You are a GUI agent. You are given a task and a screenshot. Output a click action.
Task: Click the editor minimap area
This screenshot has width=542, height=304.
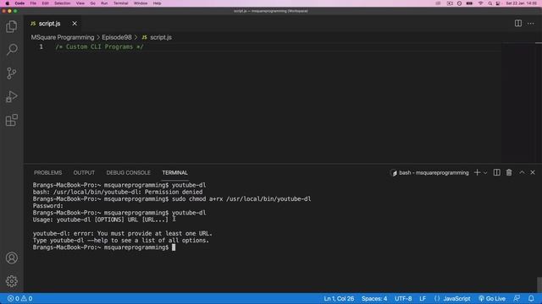point(517,102)
